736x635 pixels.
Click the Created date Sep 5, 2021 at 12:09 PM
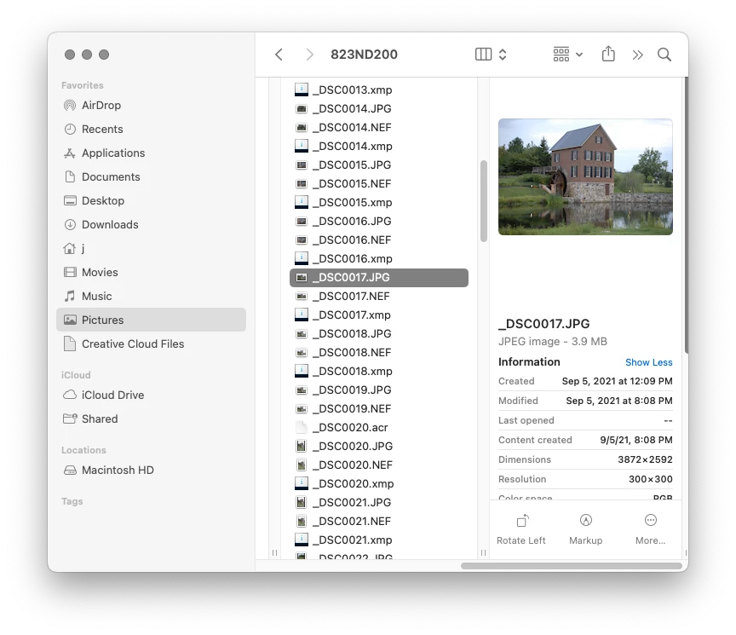(618, 381)
